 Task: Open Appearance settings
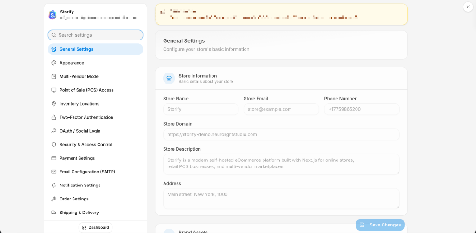pyautogui.click(x=95, y=63)
